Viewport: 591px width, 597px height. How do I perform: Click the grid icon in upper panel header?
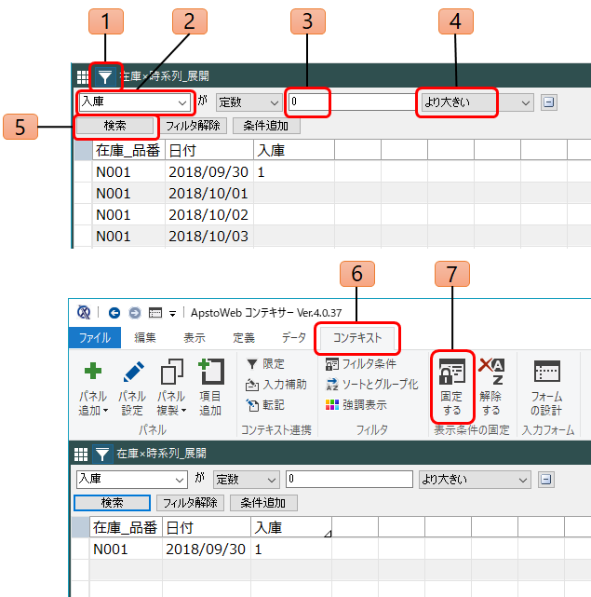82,77
